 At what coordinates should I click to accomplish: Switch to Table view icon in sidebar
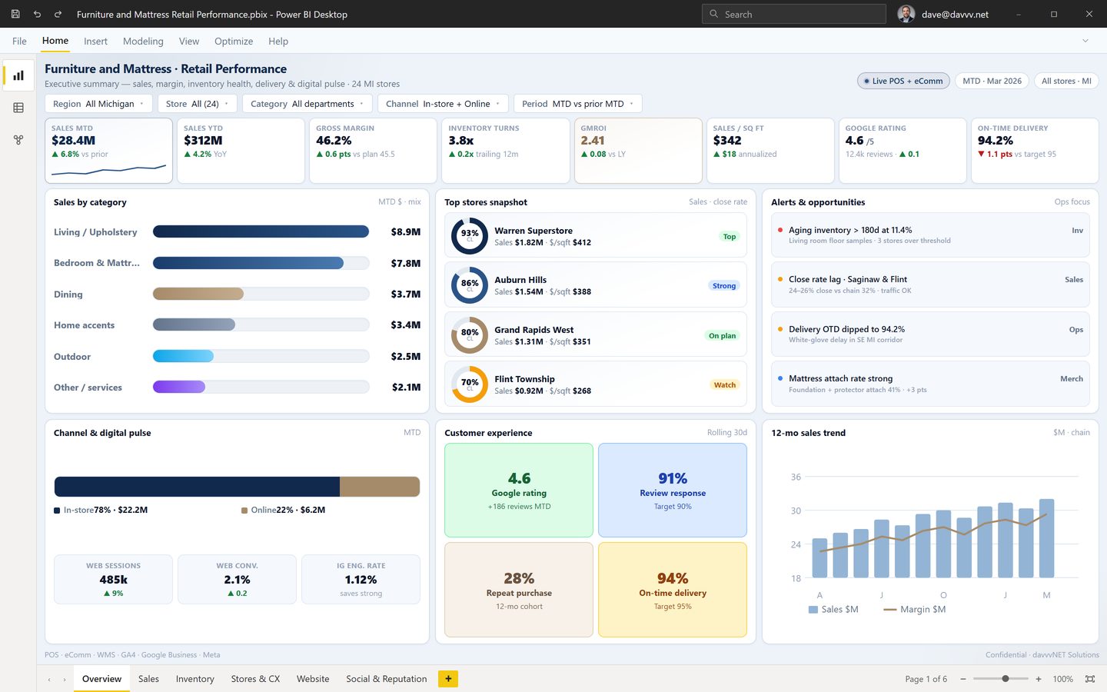18,108
